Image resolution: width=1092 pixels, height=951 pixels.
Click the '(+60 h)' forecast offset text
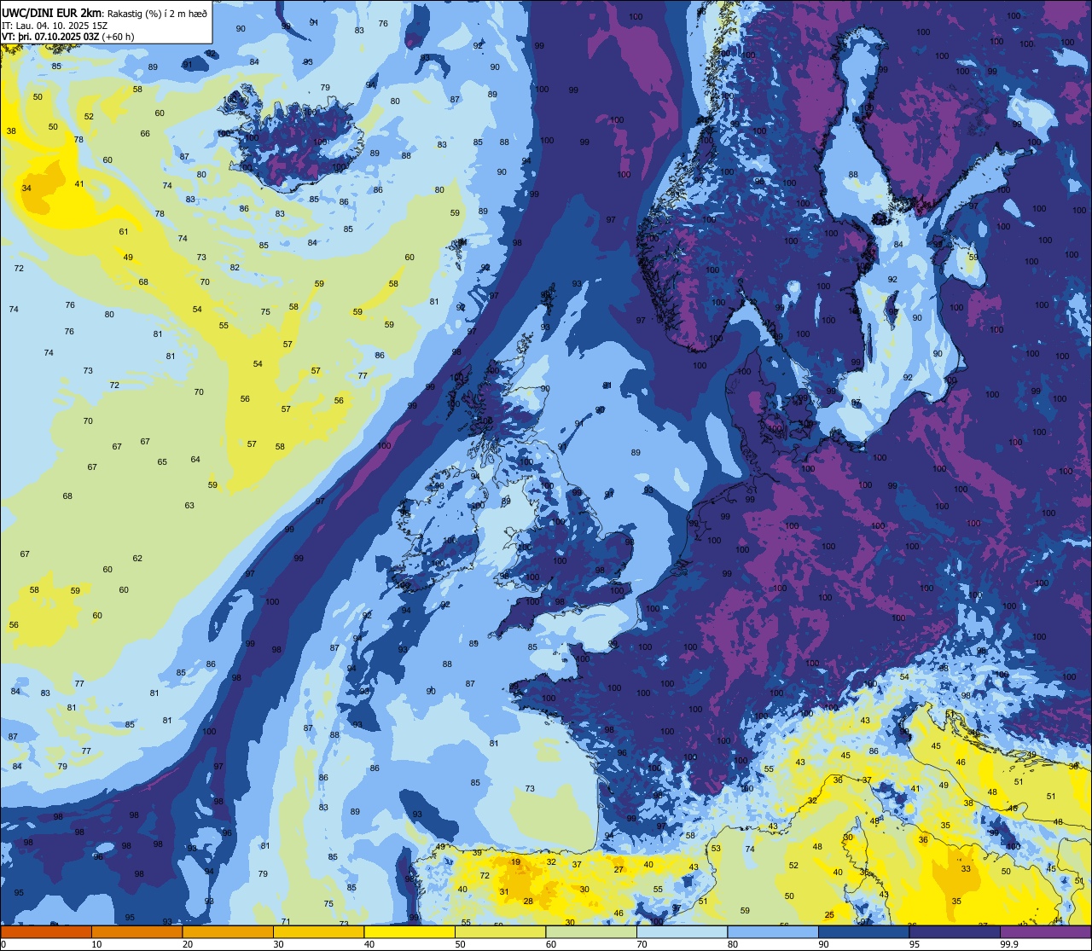coord(118,37)
